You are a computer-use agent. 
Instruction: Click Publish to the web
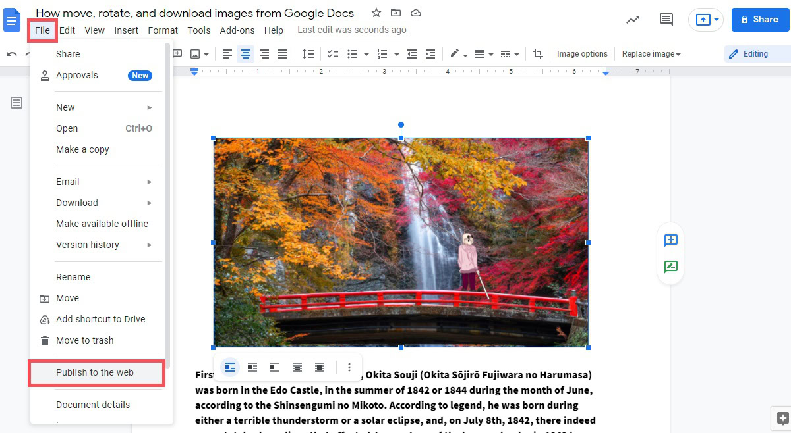(96, 372)
